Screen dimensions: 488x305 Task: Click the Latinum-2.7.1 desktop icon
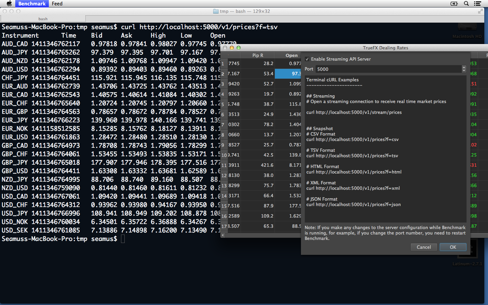(x=467, y=252)
